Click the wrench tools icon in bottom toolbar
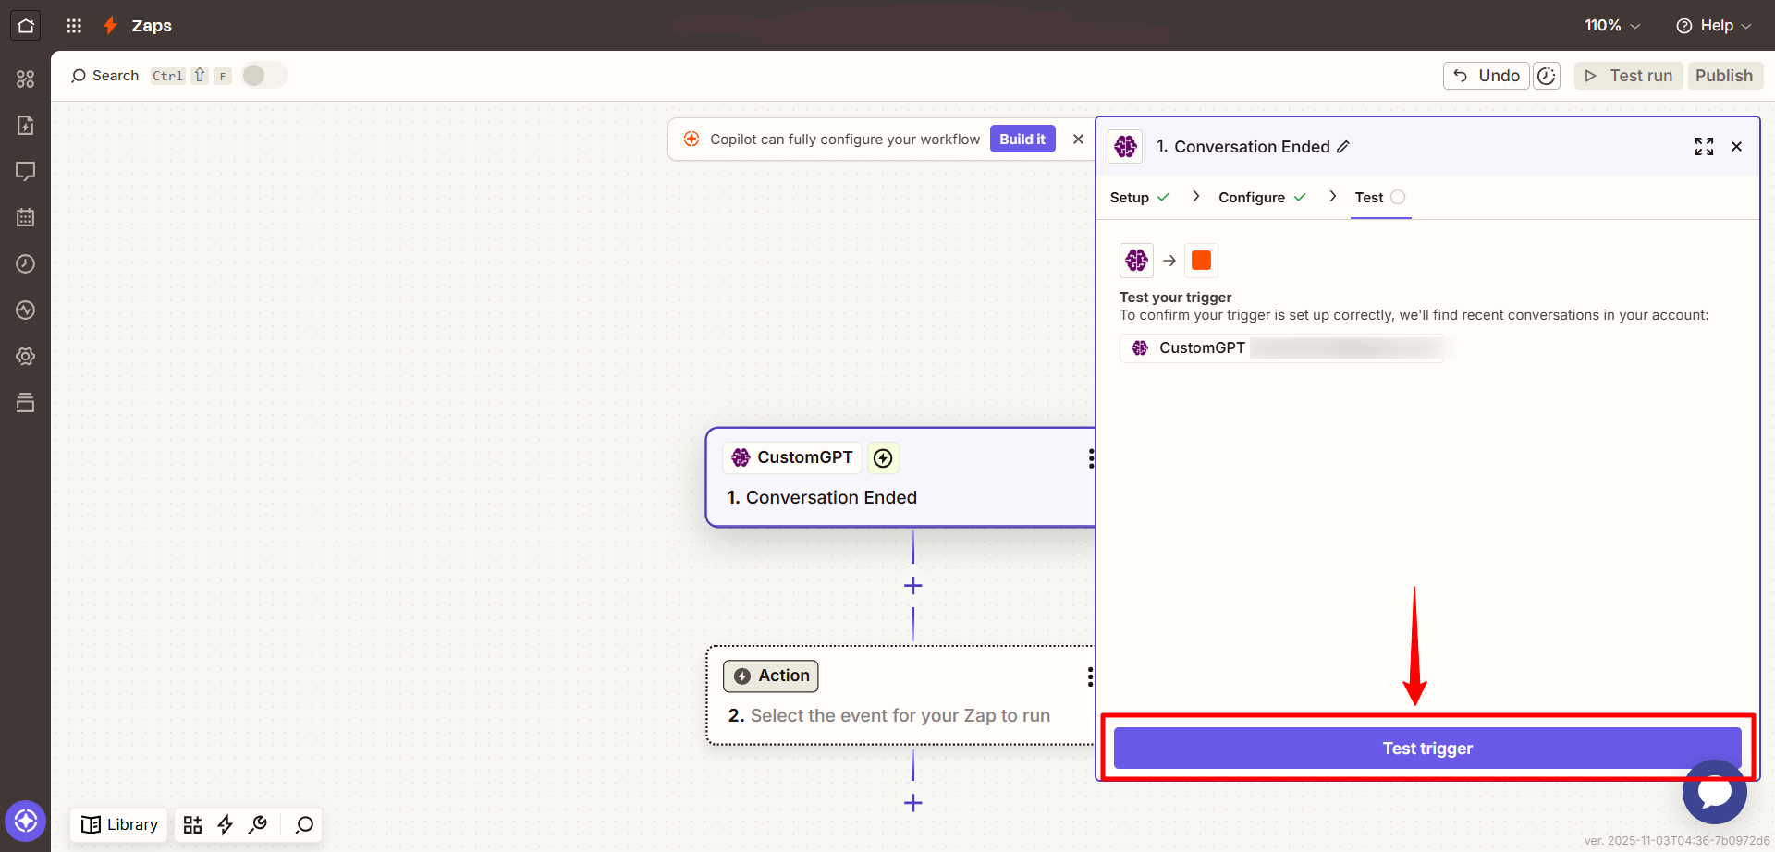 tap(259, 824)
